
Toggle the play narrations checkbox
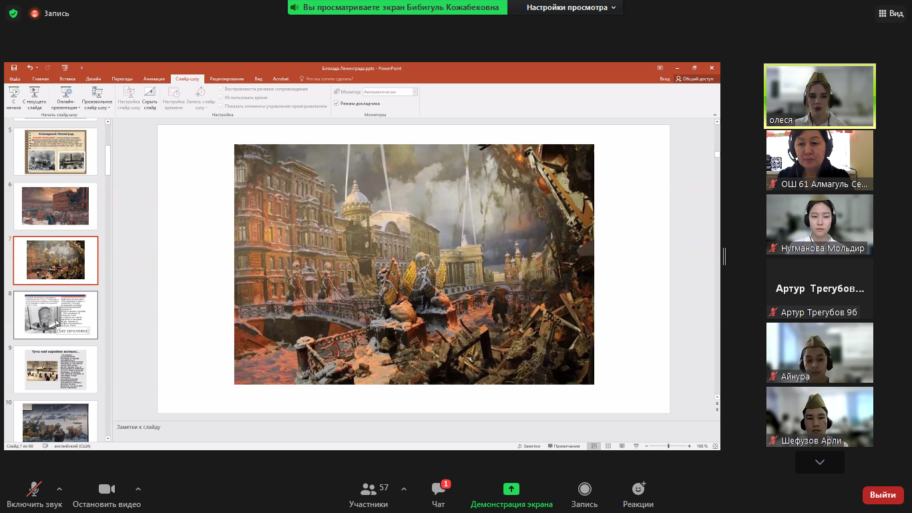(x=222, y=89)
